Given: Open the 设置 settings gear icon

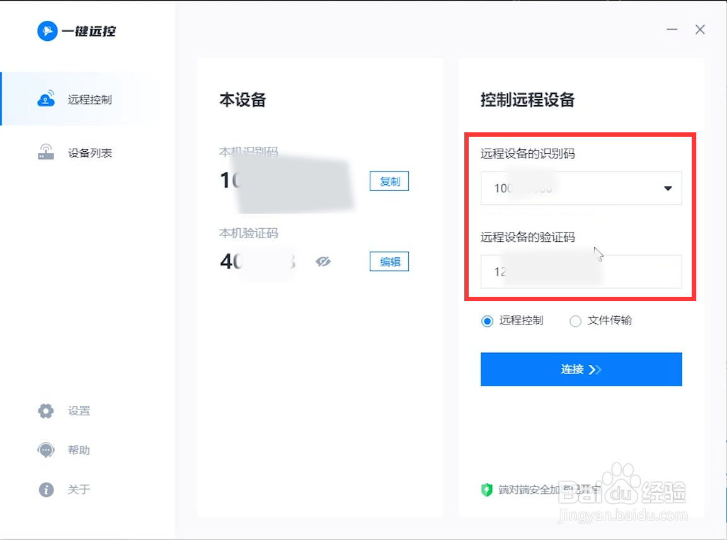Looking at the screenshot, I should pyautogui.click(x=45, y=410).
